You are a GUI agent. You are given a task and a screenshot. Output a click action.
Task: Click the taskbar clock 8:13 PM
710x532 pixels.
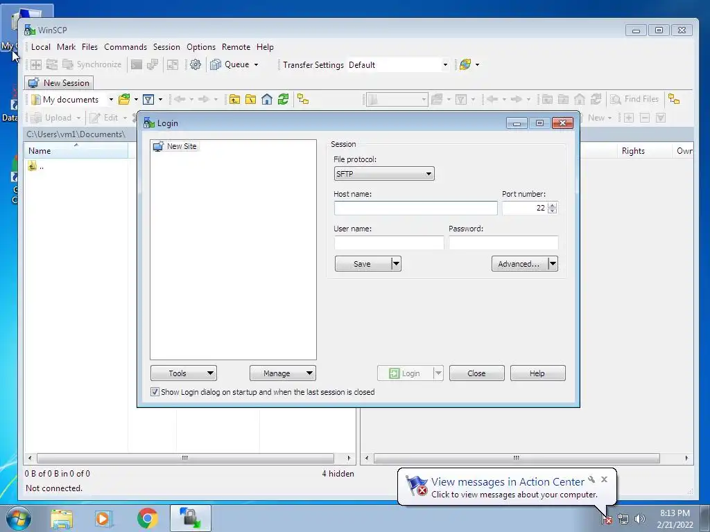coord(675,513)
